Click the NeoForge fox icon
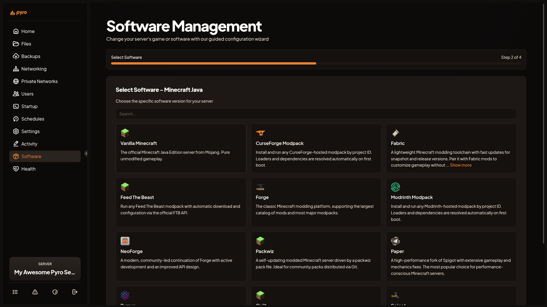This screenshot has width=547, height=307. coord(125,241)
